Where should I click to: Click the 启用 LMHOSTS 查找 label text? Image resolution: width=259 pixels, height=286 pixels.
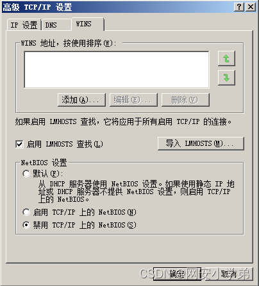pos(65,144)
